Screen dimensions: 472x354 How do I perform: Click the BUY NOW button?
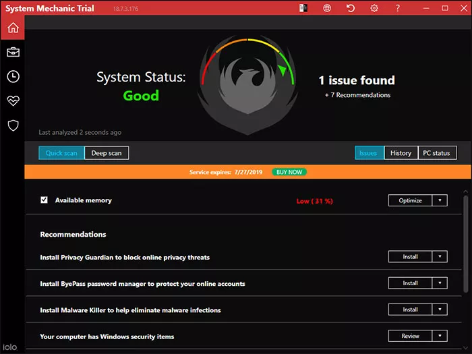click(x=289, y=172)
